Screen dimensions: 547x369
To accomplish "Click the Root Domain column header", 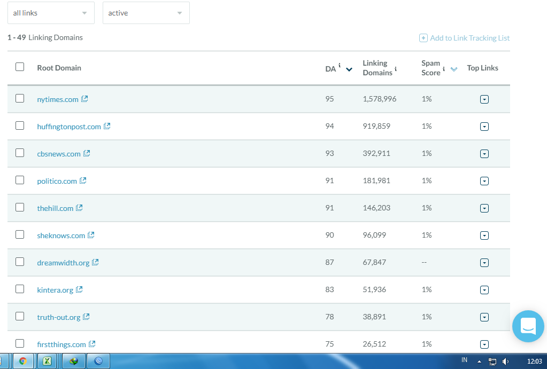I will tap(59, 68).
